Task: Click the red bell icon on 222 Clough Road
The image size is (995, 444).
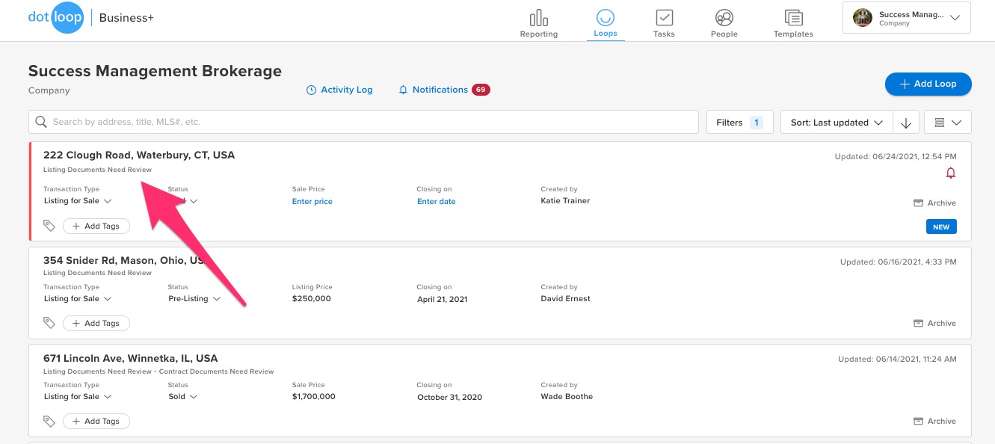Action: point(951,173)
